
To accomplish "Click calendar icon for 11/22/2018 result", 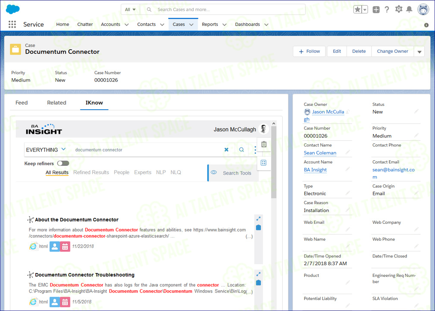I will (65, 246).
